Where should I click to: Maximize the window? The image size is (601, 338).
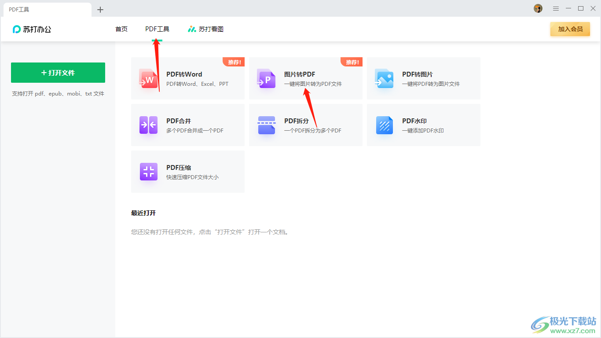[x=581, y=8]
